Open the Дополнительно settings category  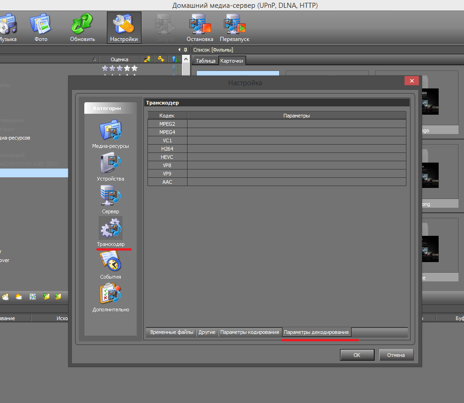110,295
